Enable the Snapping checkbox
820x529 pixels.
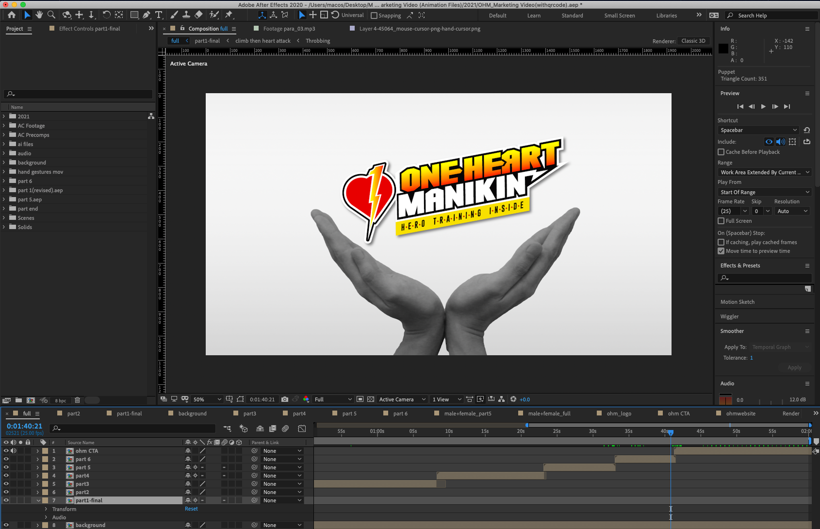[374, 16]
